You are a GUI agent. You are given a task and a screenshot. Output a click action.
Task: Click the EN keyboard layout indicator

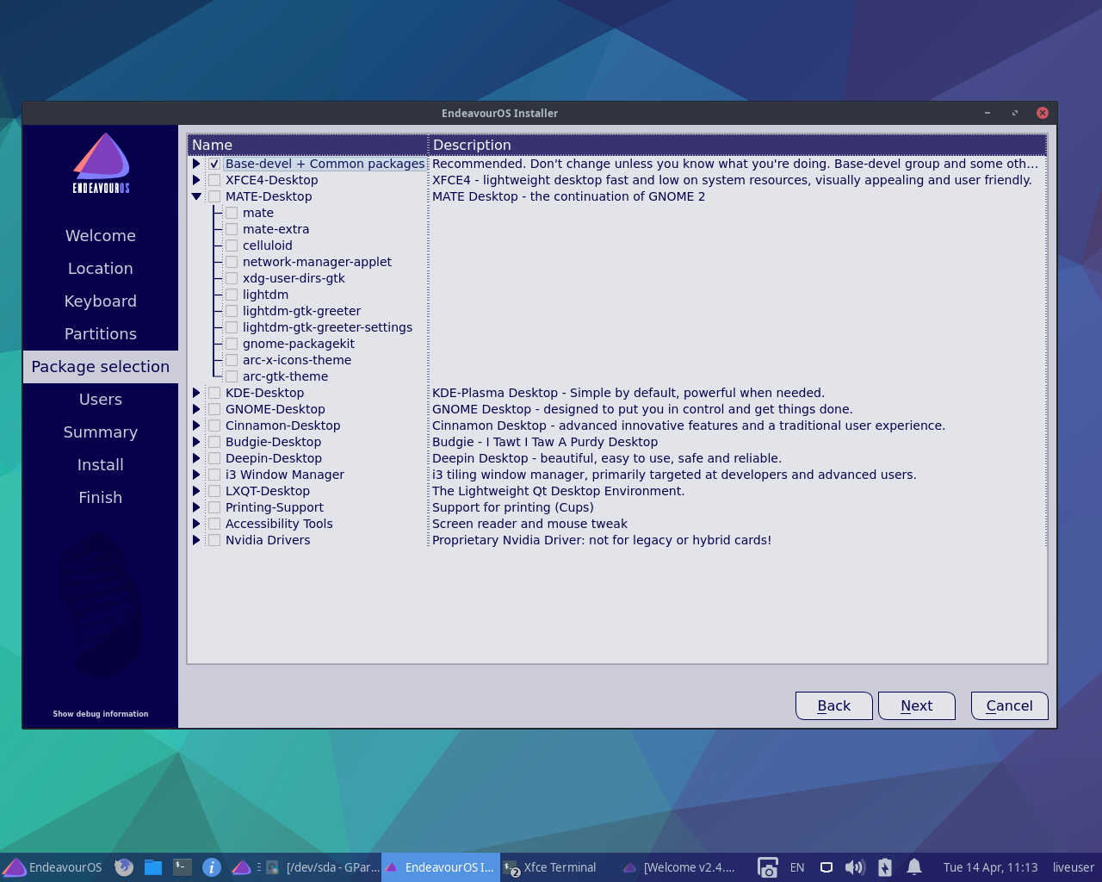[797, 867]
